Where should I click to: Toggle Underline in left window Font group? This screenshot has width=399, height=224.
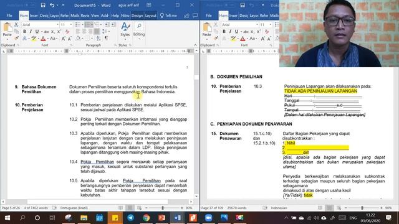[37, 32]
